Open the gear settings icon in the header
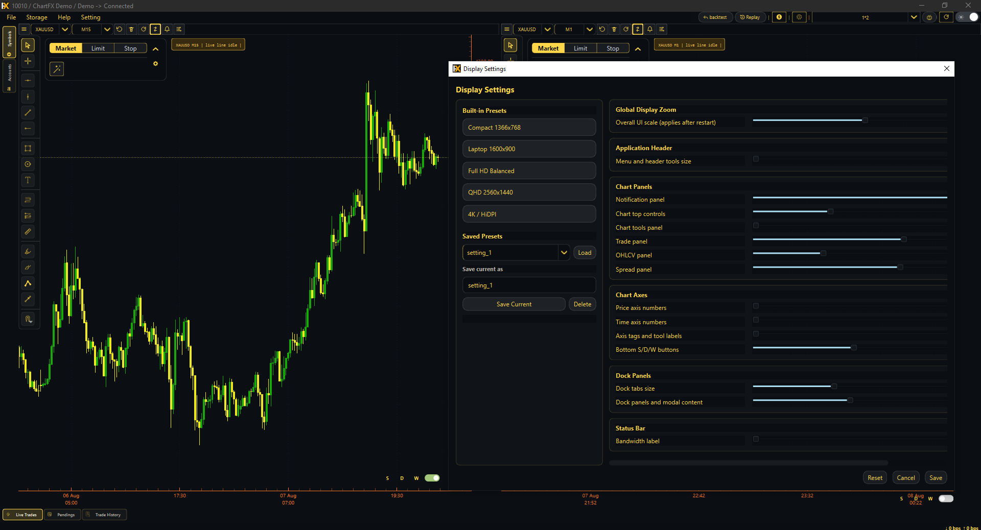Image resolution: width=981 pixels, height=530 pixels. [800, 17]
